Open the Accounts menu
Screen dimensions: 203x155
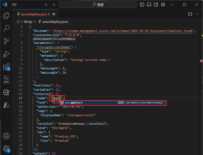pyautogui.click(x=6, y=136)
